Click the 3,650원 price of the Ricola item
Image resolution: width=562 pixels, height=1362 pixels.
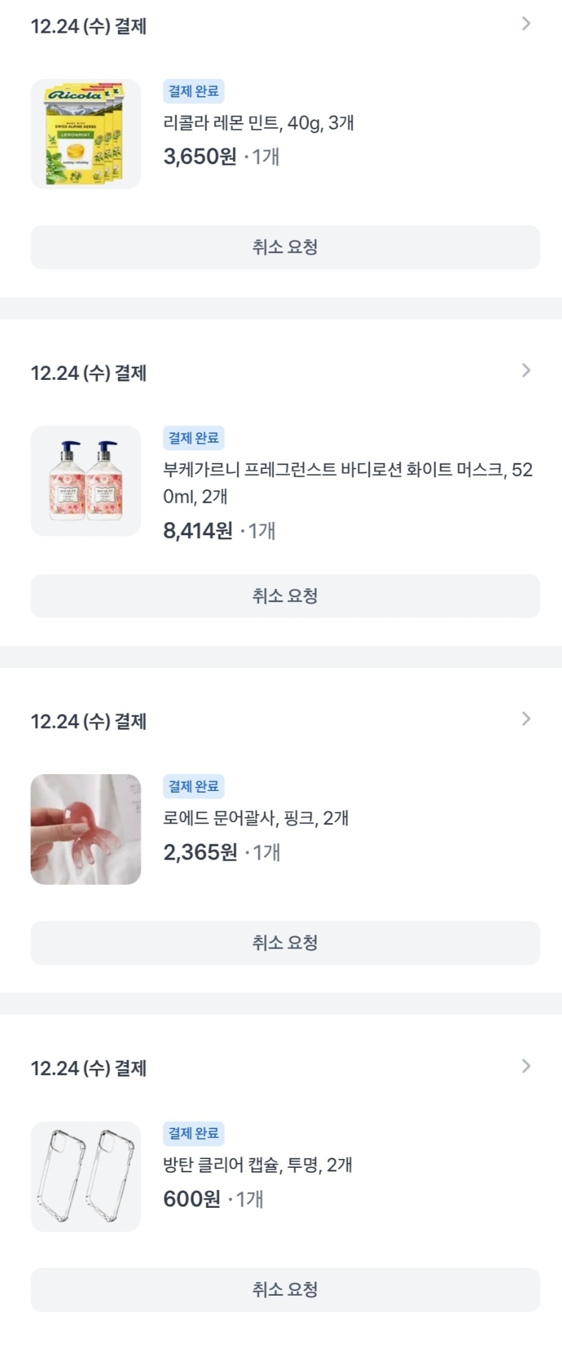[200, 157]
